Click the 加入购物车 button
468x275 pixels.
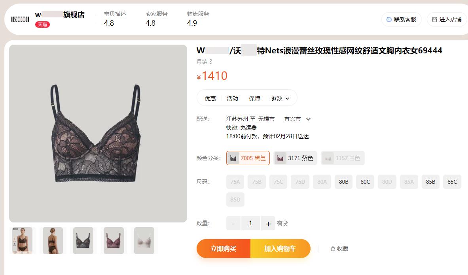coord(280,249)
